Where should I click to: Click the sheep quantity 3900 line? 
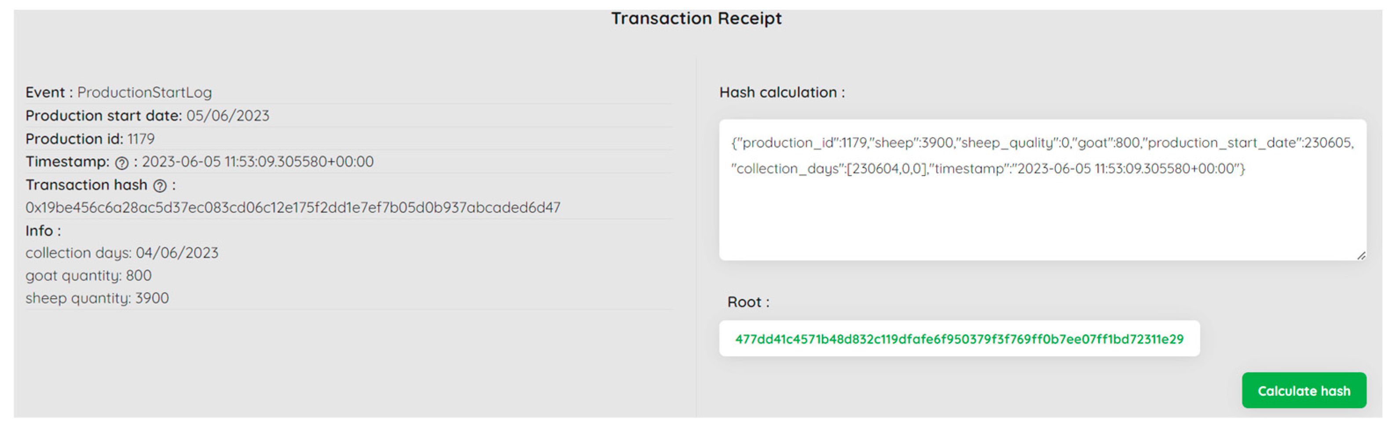click(97, 298)
